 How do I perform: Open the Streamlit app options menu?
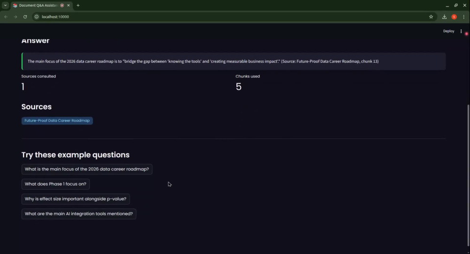click(461, 31)
